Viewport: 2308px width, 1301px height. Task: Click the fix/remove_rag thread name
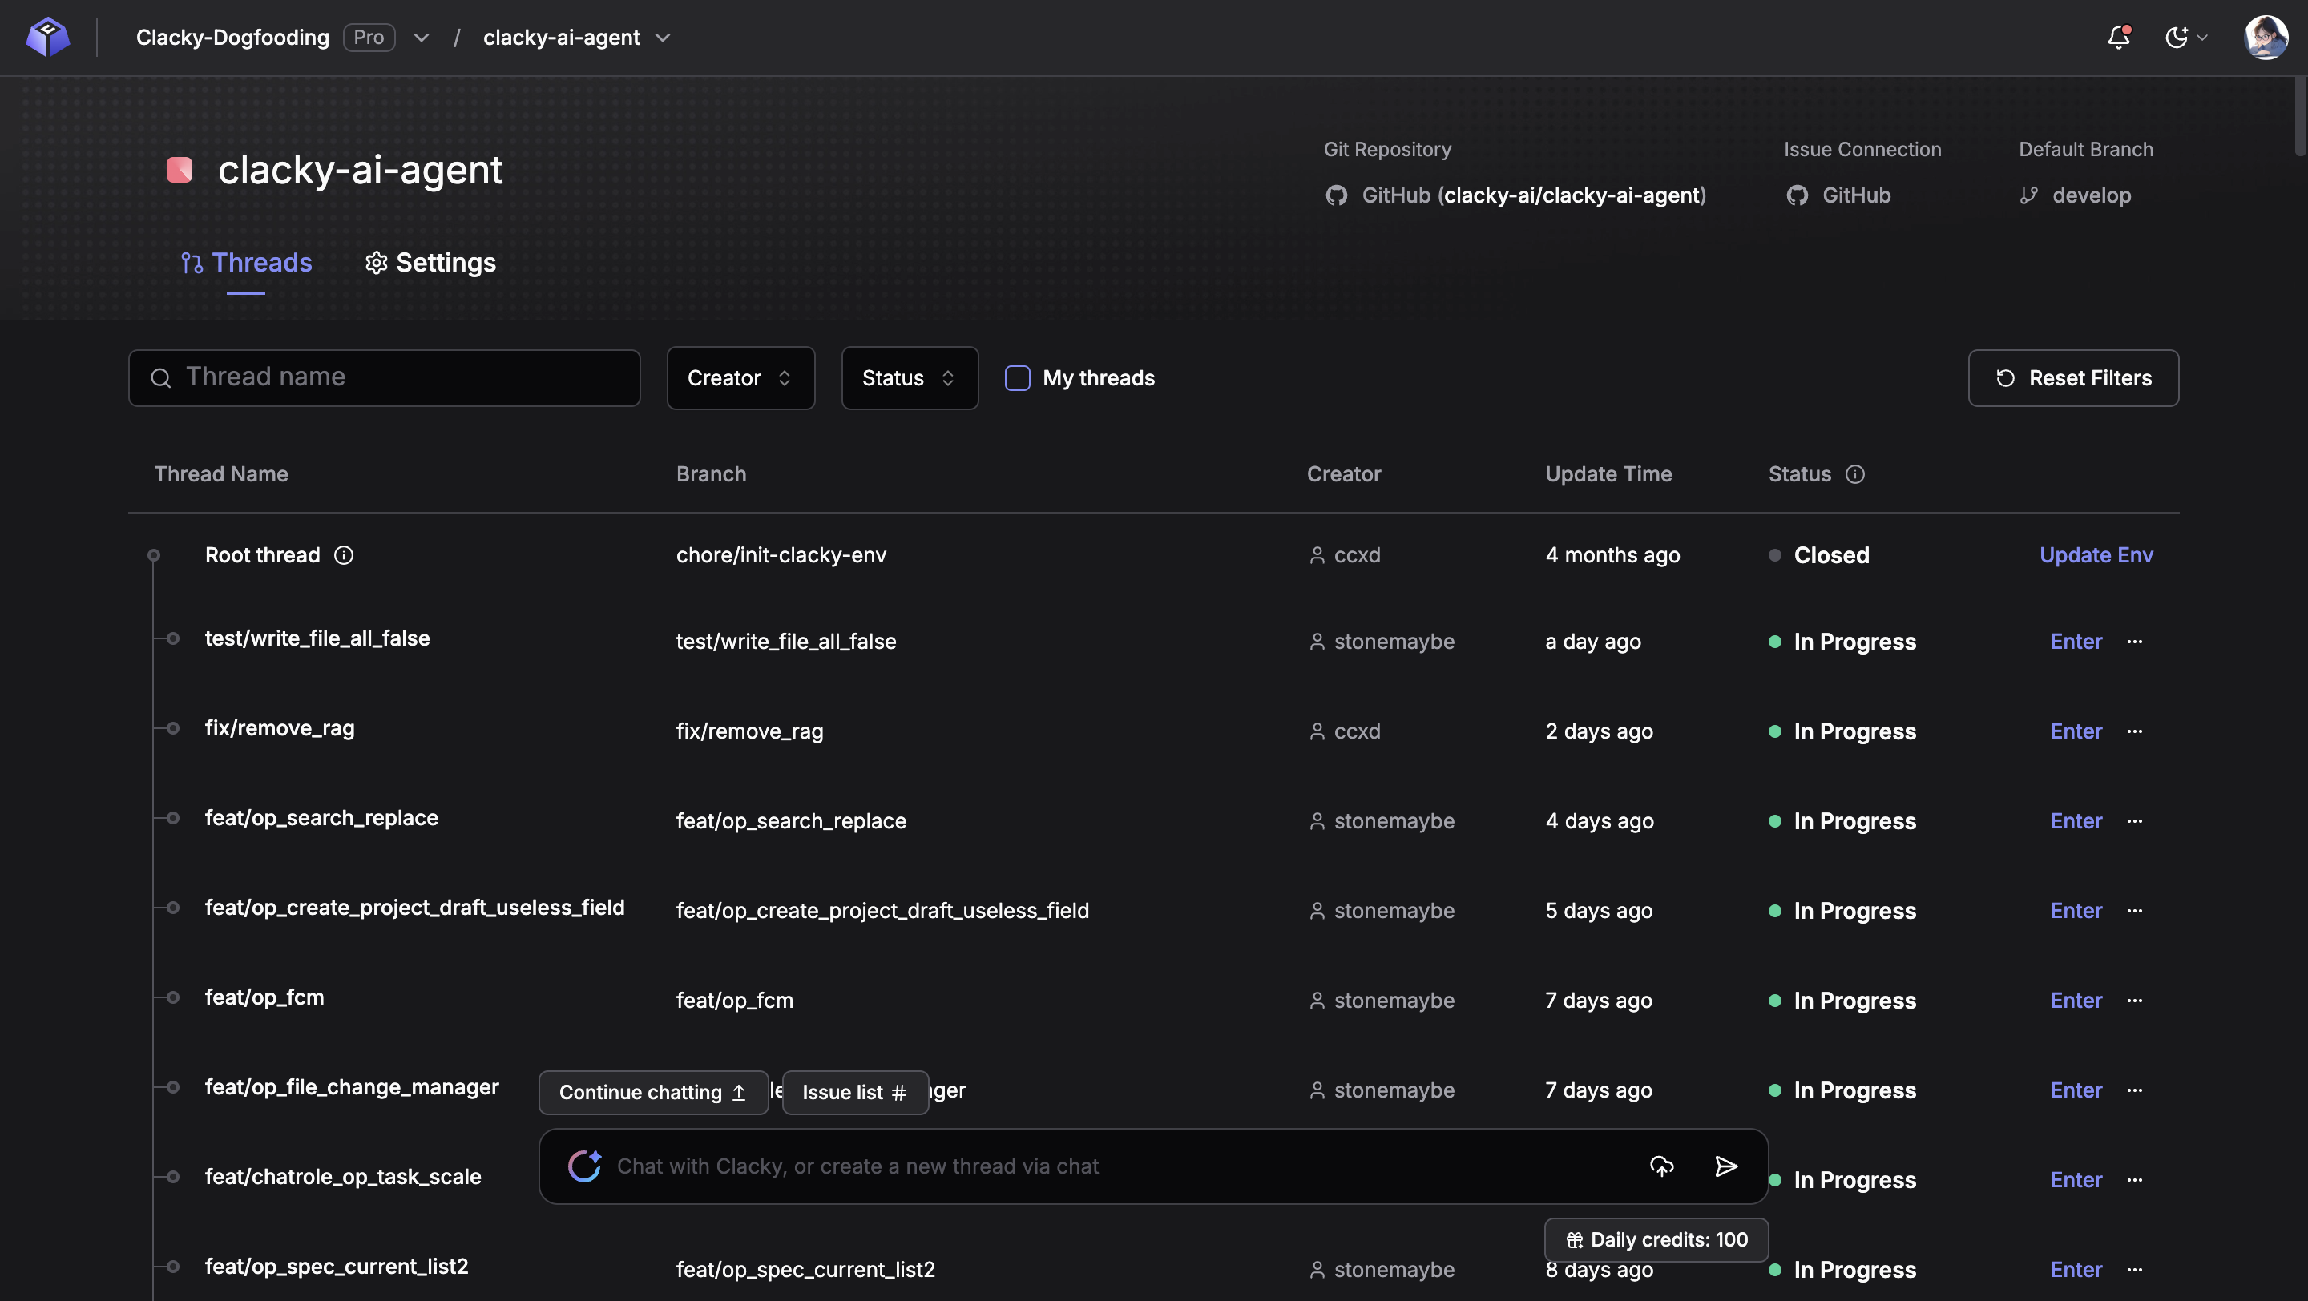coord(280,728)
